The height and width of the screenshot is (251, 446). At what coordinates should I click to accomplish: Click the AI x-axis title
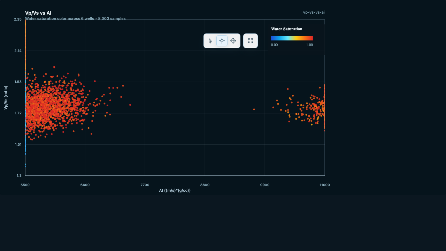pyautogui.click(x=175, y=190)
